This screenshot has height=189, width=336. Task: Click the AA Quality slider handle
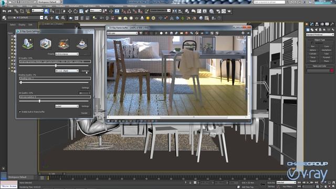(39, 101)
